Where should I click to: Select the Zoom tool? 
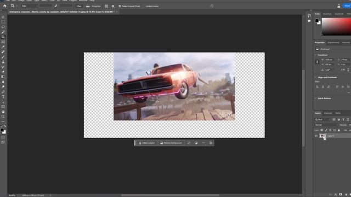[x=3, y=117]
